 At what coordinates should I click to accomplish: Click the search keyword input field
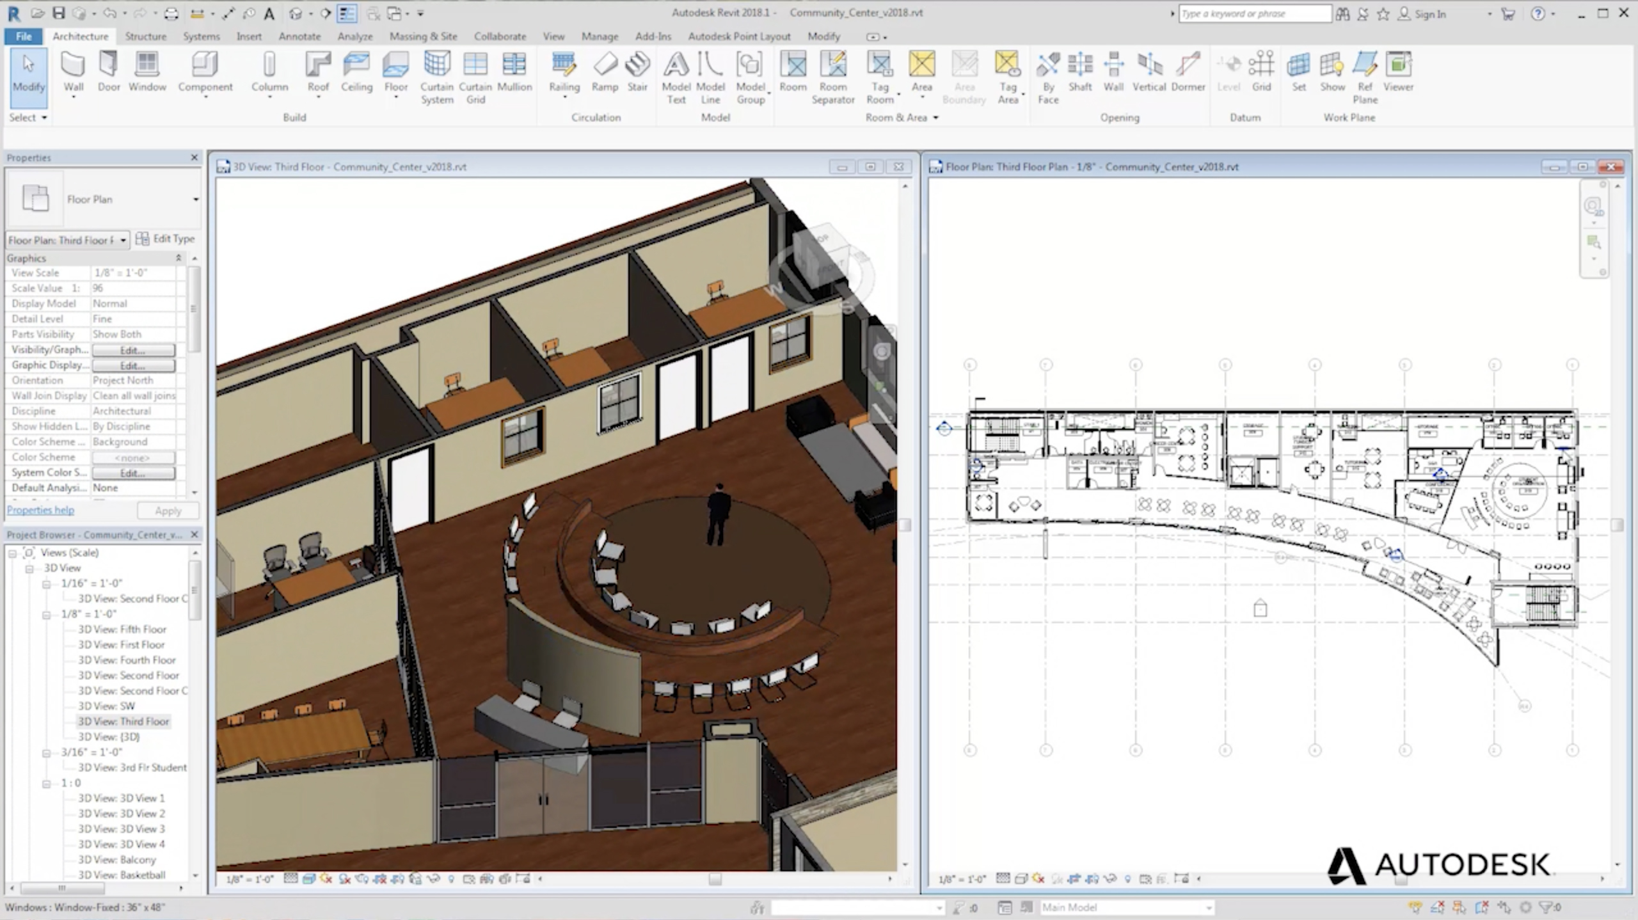click(1255, 13)
